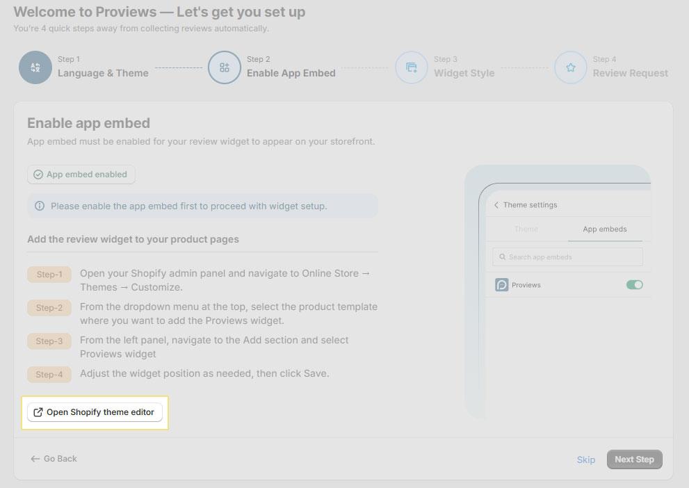Viewport: 689px width, 488px height.
Task: Click 'App embed must be enabled' description text
Action: click(x=201, y=141)
